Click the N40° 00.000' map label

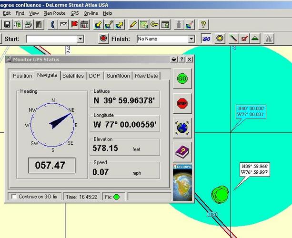point(251,111)
